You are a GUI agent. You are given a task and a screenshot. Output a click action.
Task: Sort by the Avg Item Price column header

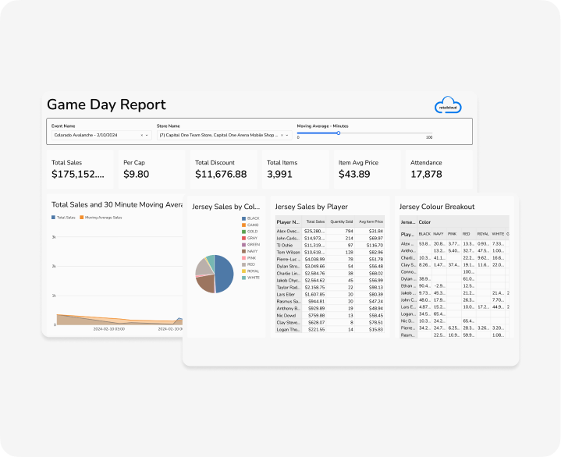(371, 221)
